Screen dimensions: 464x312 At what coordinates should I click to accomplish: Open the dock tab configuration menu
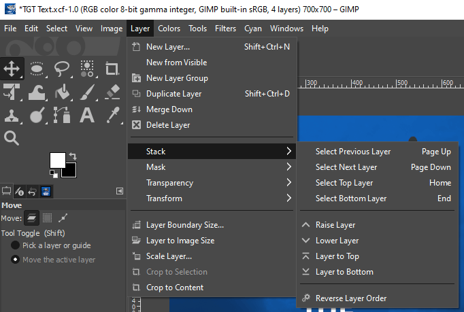tap(120, 191)
